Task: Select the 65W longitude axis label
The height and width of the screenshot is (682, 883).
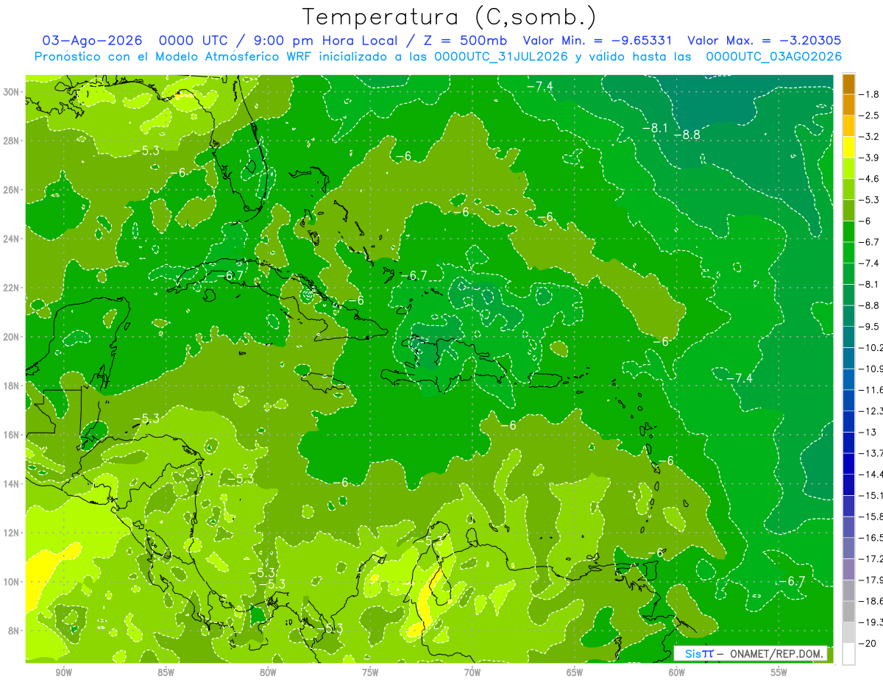Action: coord(575,672)
